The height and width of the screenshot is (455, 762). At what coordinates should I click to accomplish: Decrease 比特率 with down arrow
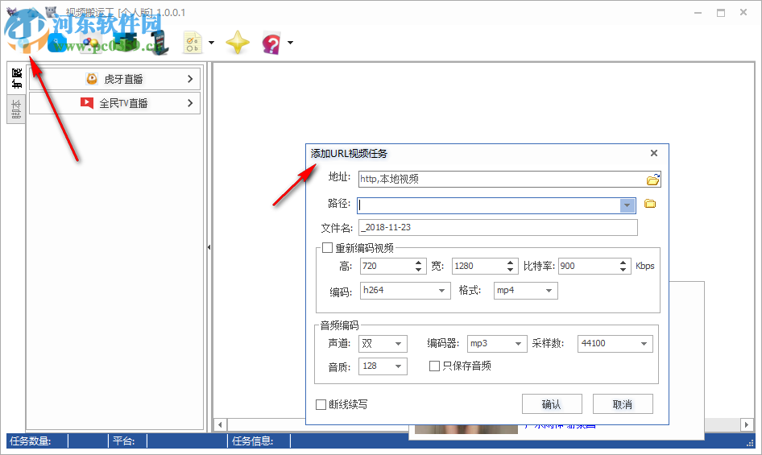click(x=623, y=269)
